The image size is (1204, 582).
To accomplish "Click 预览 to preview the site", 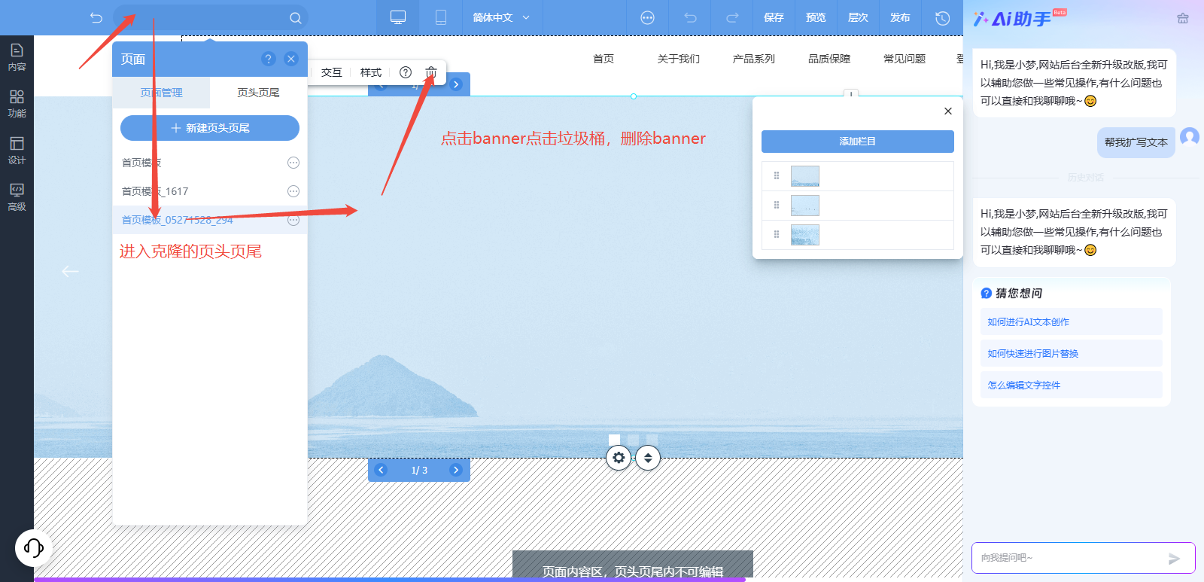I will tap(816, 17).
